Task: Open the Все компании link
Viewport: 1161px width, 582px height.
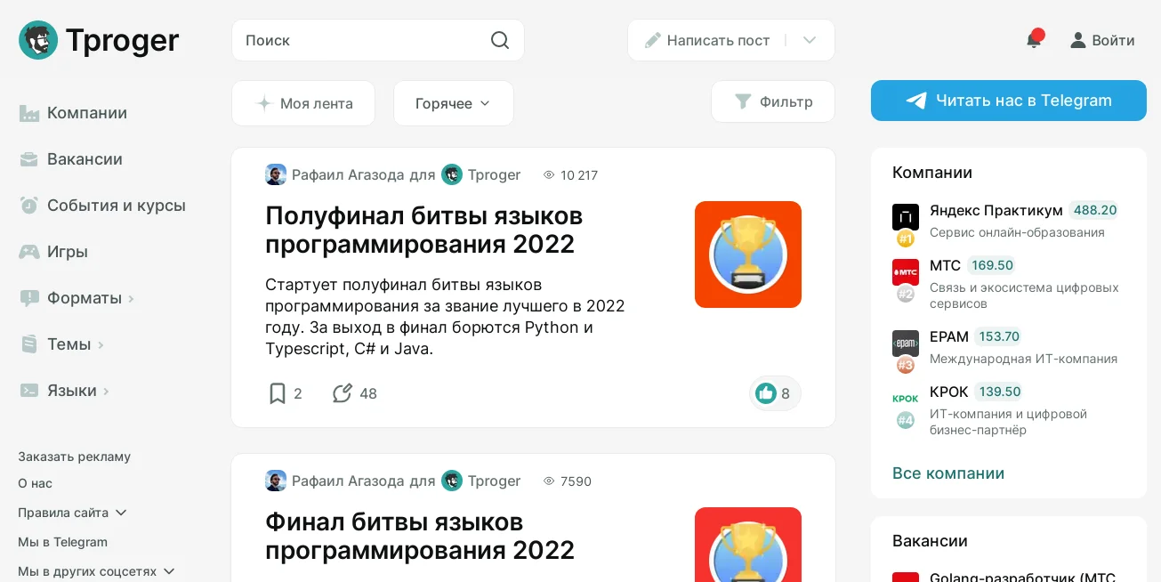Action: (948, 473)
